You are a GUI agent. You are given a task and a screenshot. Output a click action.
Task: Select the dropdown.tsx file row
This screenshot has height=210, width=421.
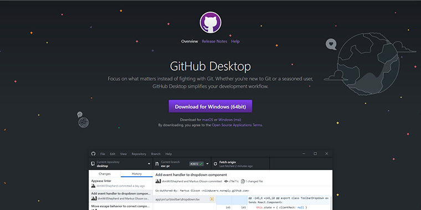pos(184,199)
